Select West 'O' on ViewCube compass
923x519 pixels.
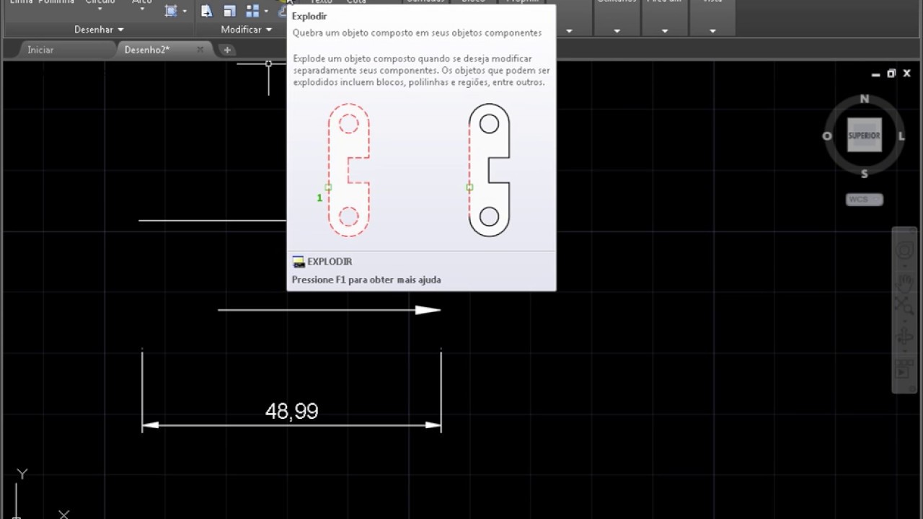[x=827, y=136]
